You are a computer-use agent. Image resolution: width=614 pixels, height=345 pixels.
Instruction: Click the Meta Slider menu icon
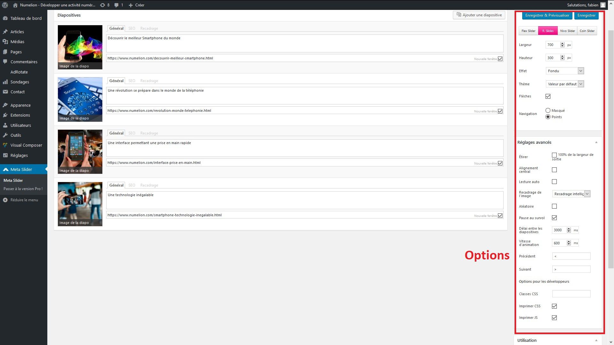pos(5,169)
